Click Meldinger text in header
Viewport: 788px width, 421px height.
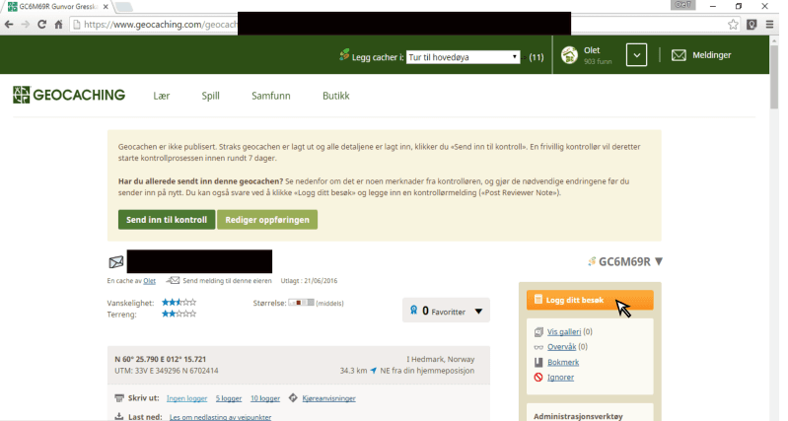click(712, 55)
